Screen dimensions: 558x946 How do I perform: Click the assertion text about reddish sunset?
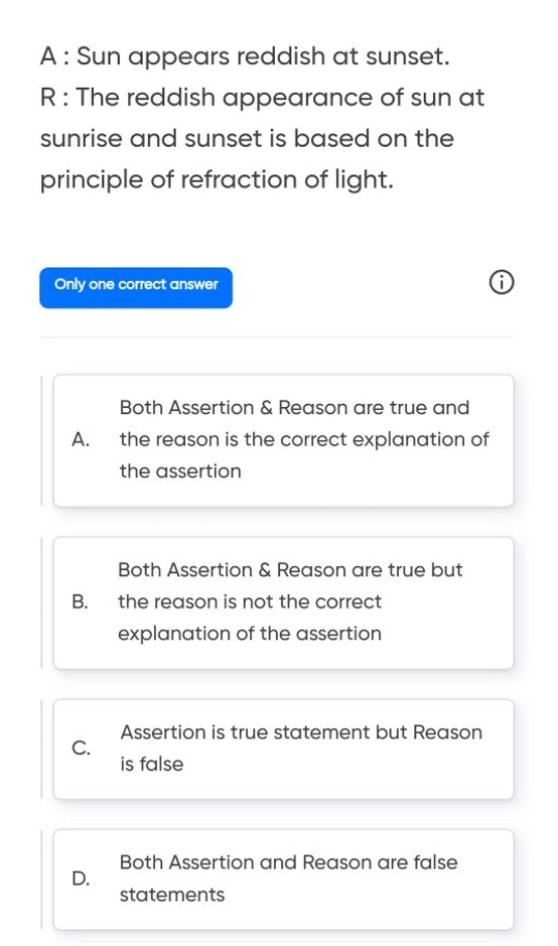point(245,57)
